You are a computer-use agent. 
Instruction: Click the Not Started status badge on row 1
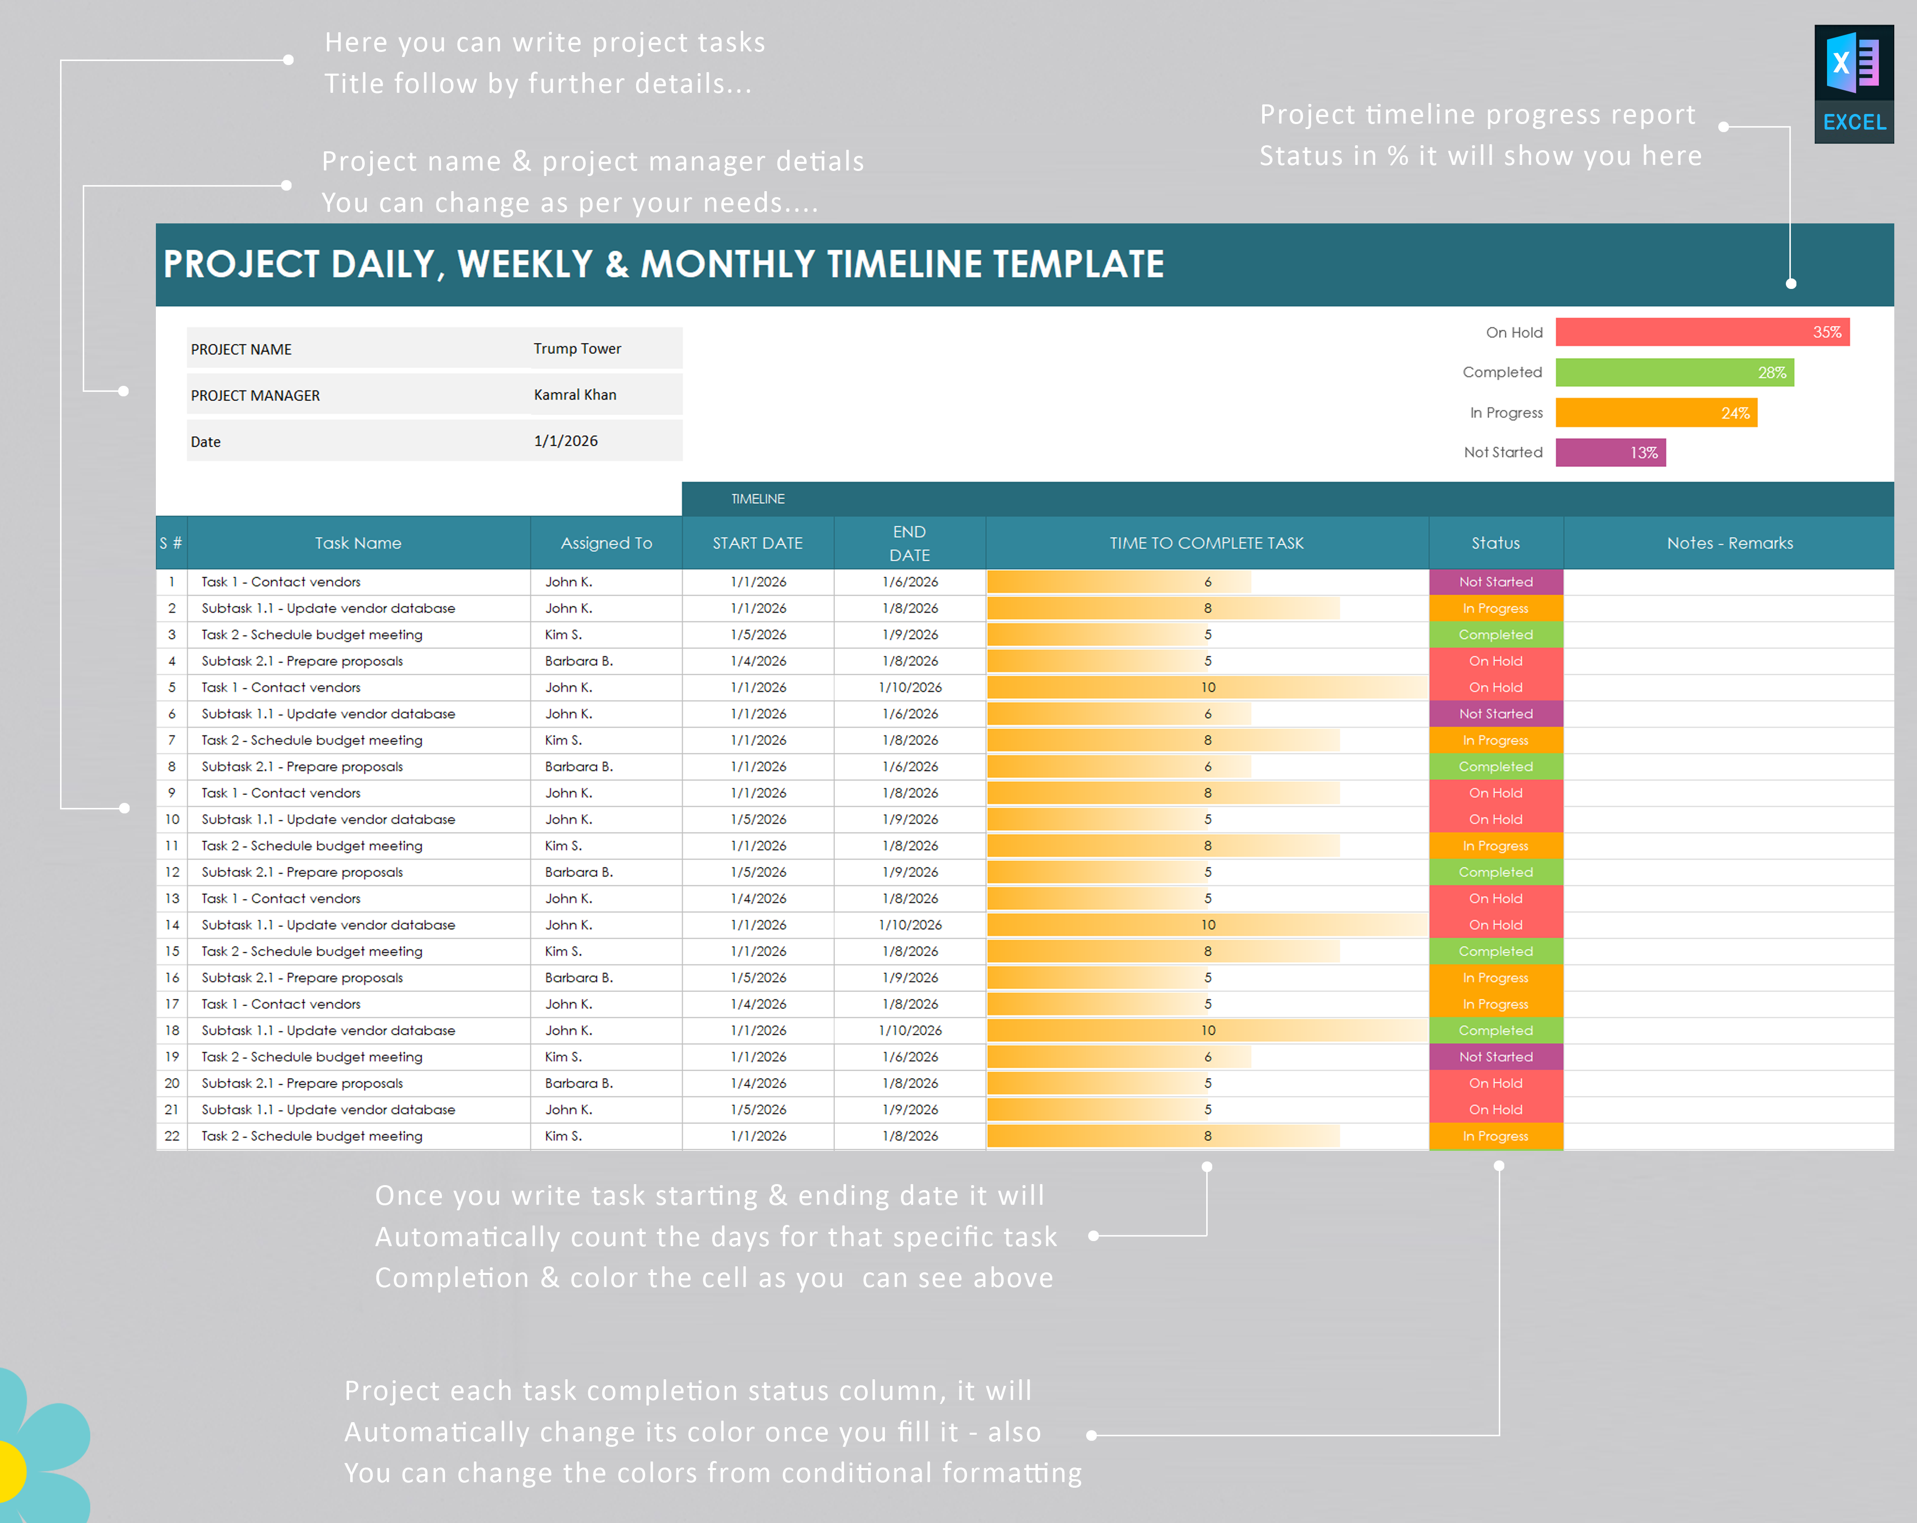1496,581
